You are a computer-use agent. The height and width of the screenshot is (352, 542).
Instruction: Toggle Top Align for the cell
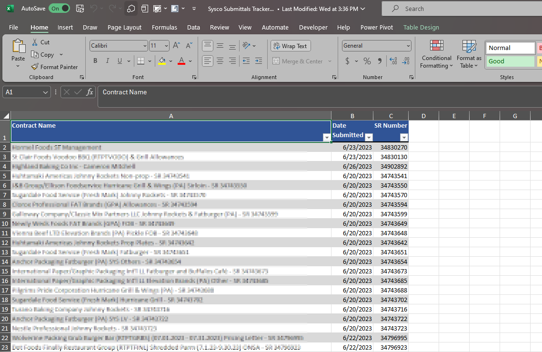click(207, 46)
